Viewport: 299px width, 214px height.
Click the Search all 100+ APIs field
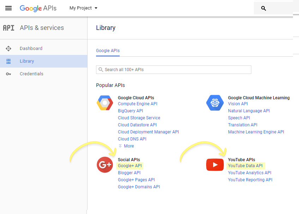(174, 70)
